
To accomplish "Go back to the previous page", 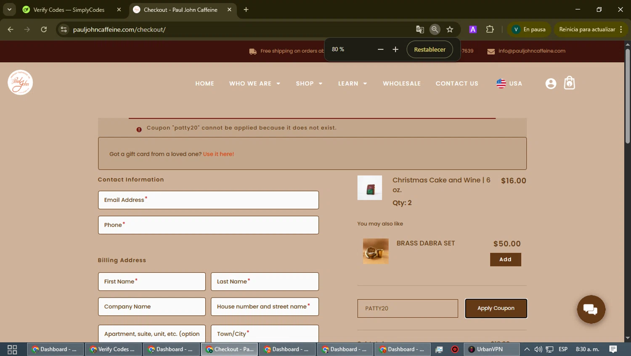I will (11, 29).
